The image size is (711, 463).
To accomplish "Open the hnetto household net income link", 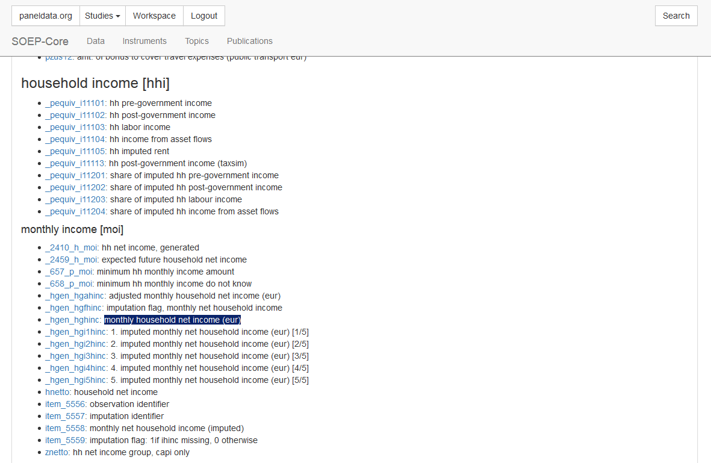I will 57,393.
